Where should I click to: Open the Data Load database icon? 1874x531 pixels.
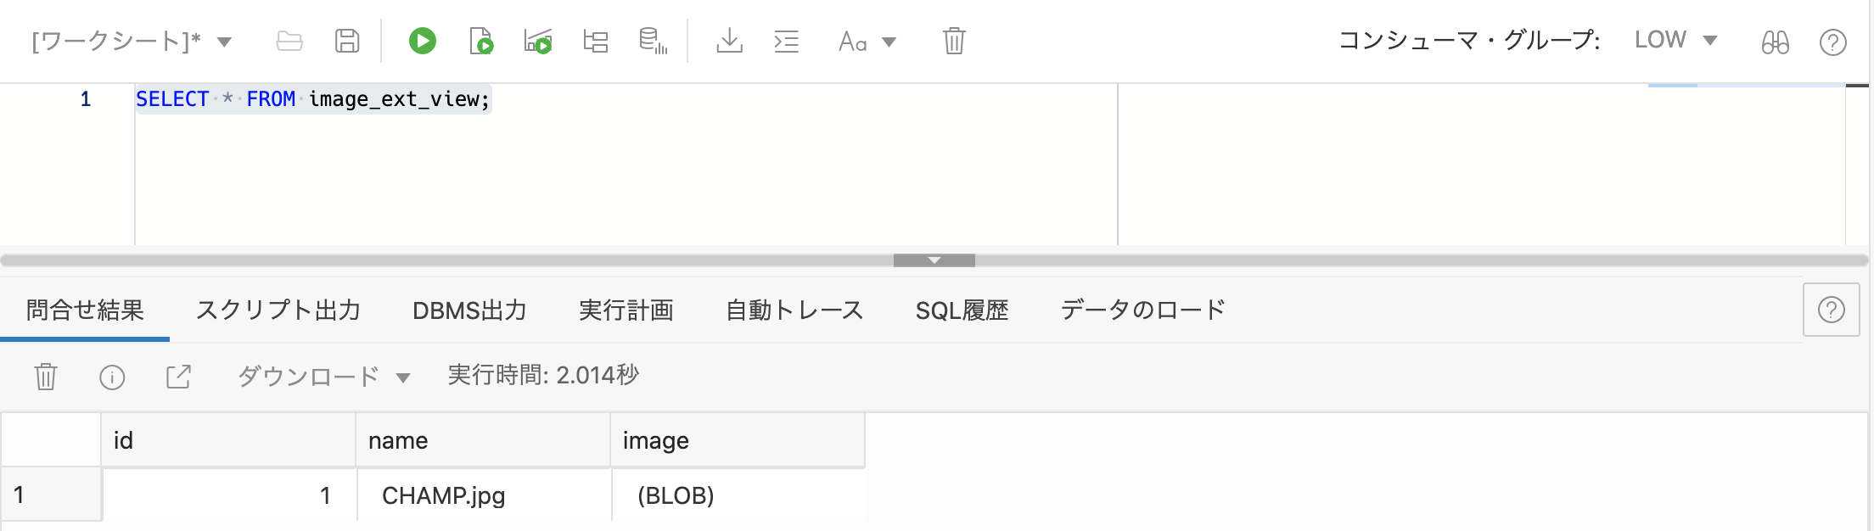pyautogui.click(x=652, y=41)
